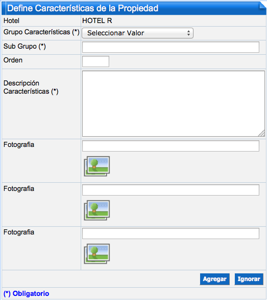
Task: Focus the first Fotografia text field
Action: click(171, 146)
